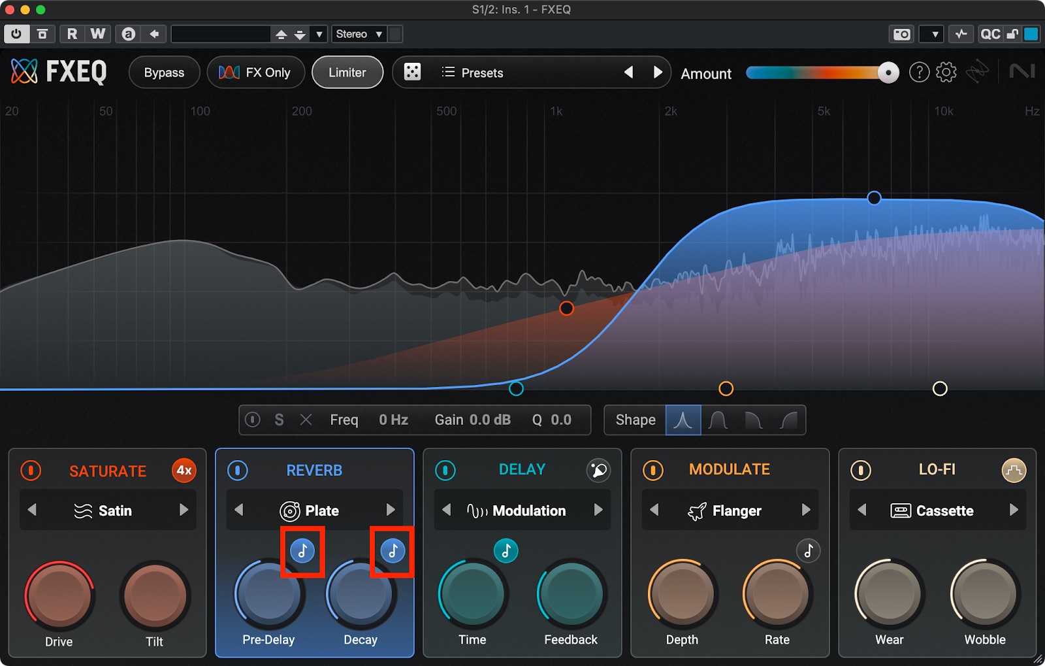Click the compare icon beside the power button
The width and height of the screenshot is (1045, 666).
[x=42, y=34]
